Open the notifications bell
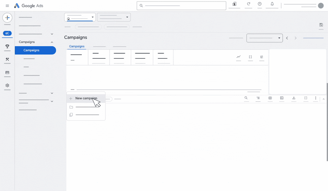Image resolution: width=328 pixels, height=191 pixels. [272, 4]
